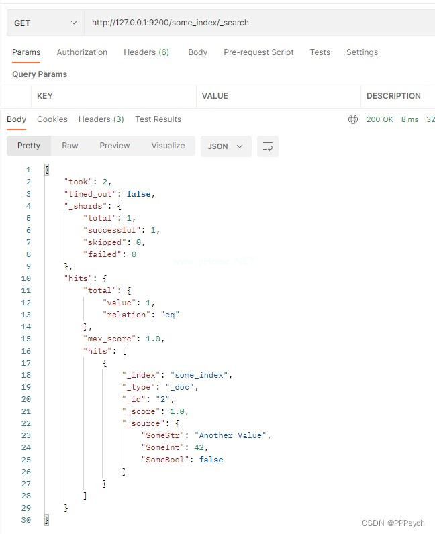Screen dimensions: 435x534
Task: Show the response Cookies tab
Action: pyautogui.click(x=52, y=119)
